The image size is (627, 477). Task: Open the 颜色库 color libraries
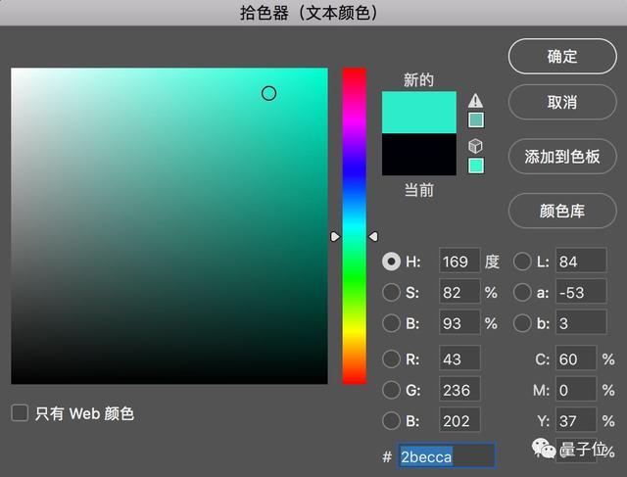click(x=561, y=210)
